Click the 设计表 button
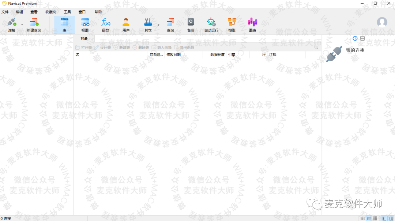 click(103, 47)
